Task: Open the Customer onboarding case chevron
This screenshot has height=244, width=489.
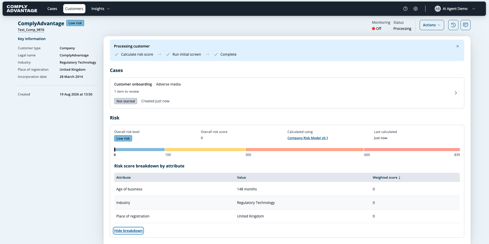Action: pos(456,93)
